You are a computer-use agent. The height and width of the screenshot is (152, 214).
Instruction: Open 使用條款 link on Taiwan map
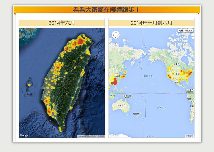(101, 136)
